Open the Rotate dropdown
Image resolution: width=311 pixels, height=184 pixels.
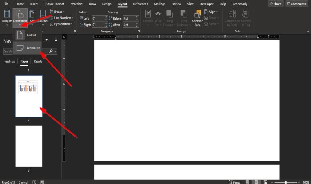[211, 24]
